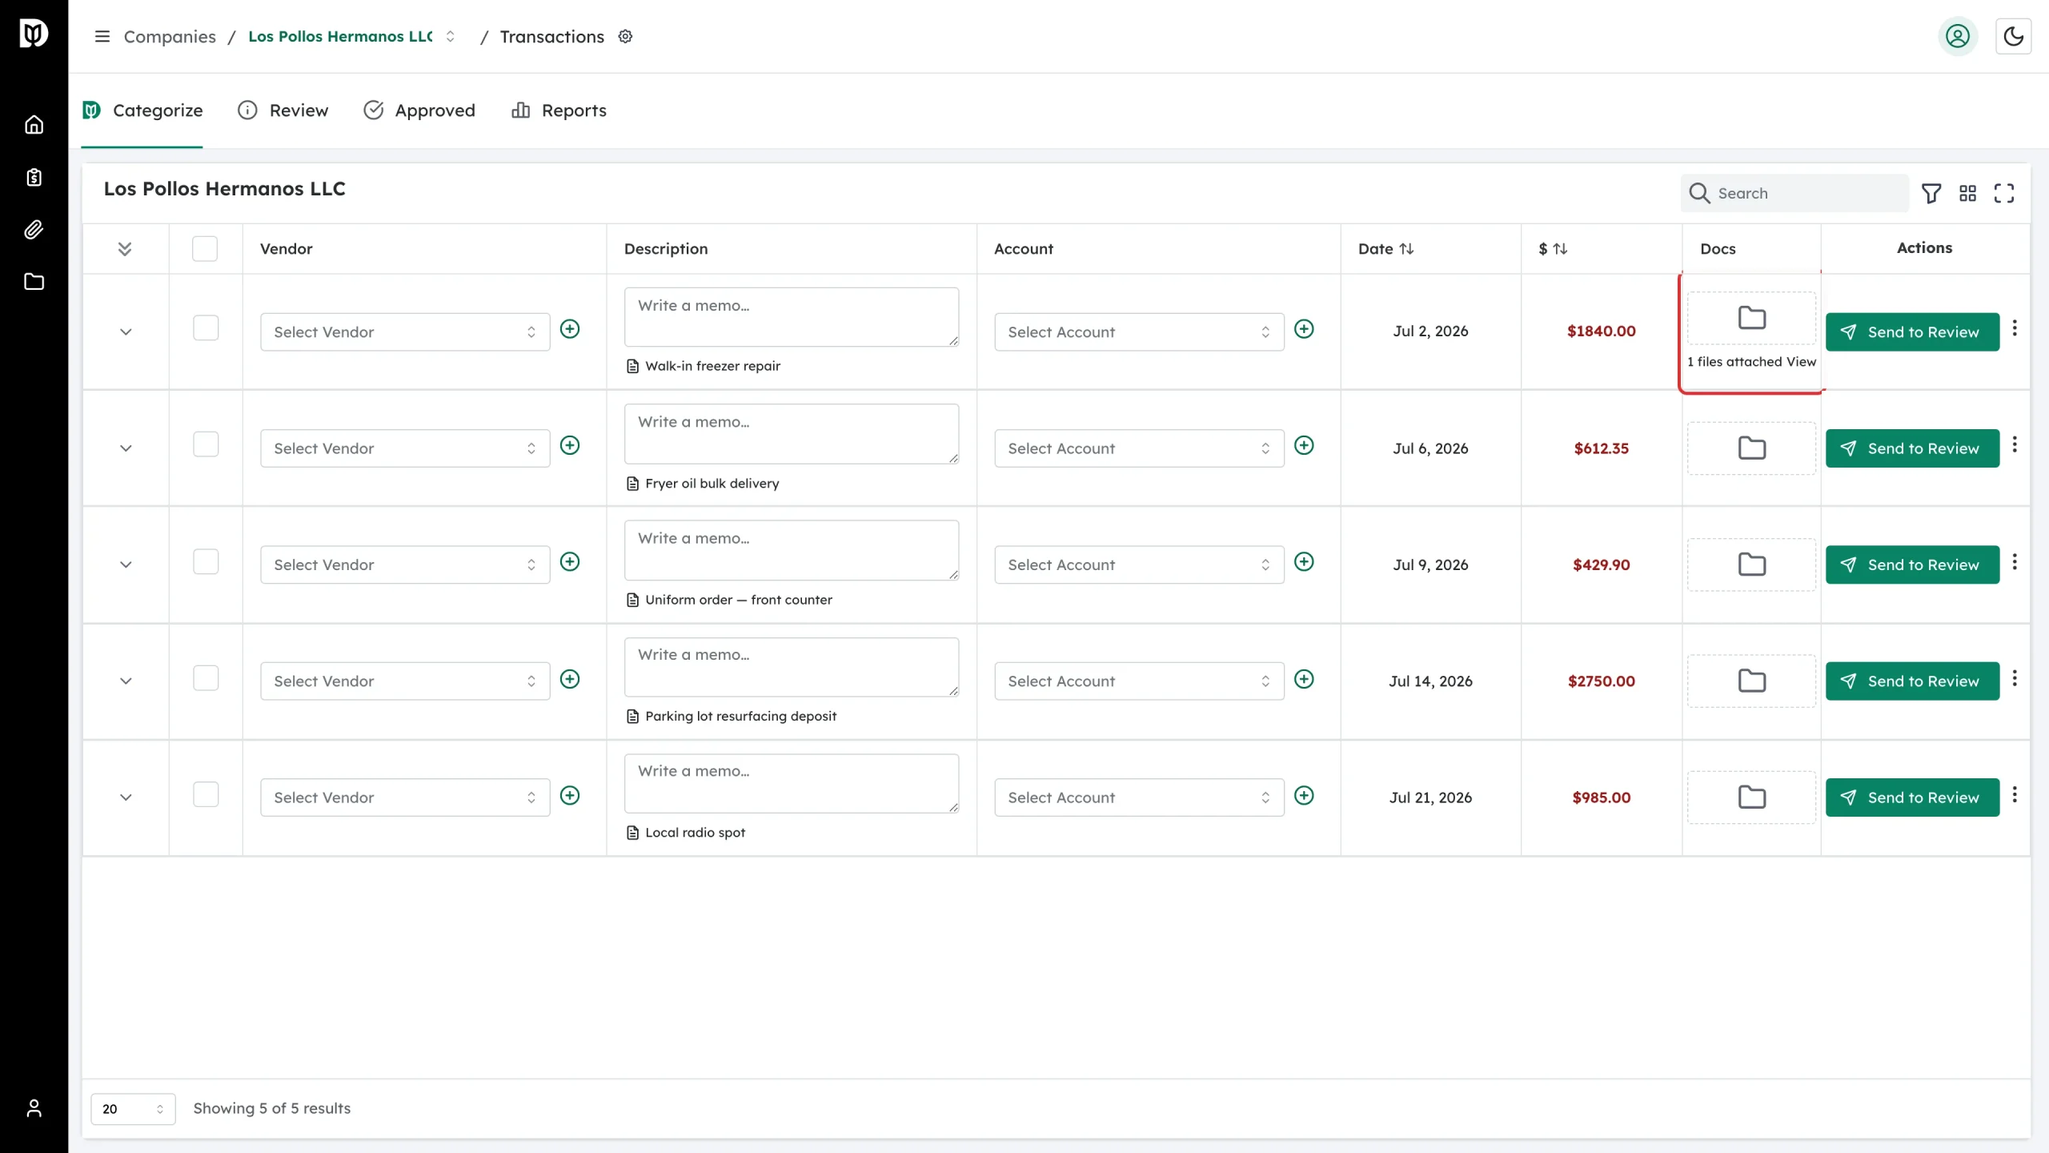
Task: Switch to the Review tab
Action: click(x=283, y=110)
